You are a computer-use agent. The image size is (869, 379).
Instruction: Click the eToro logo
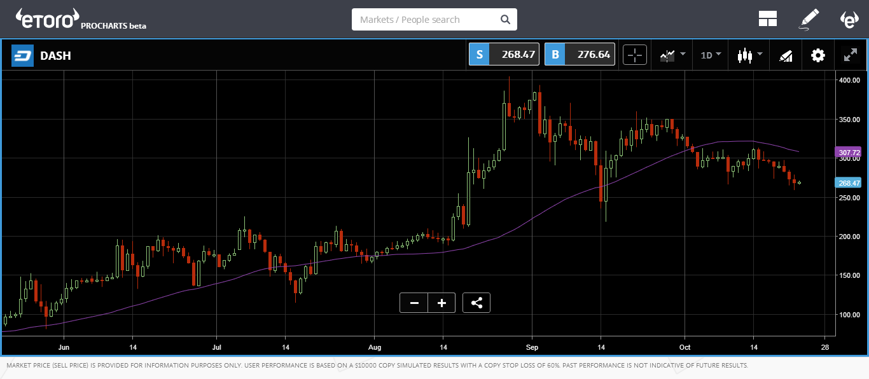point(48,19)
